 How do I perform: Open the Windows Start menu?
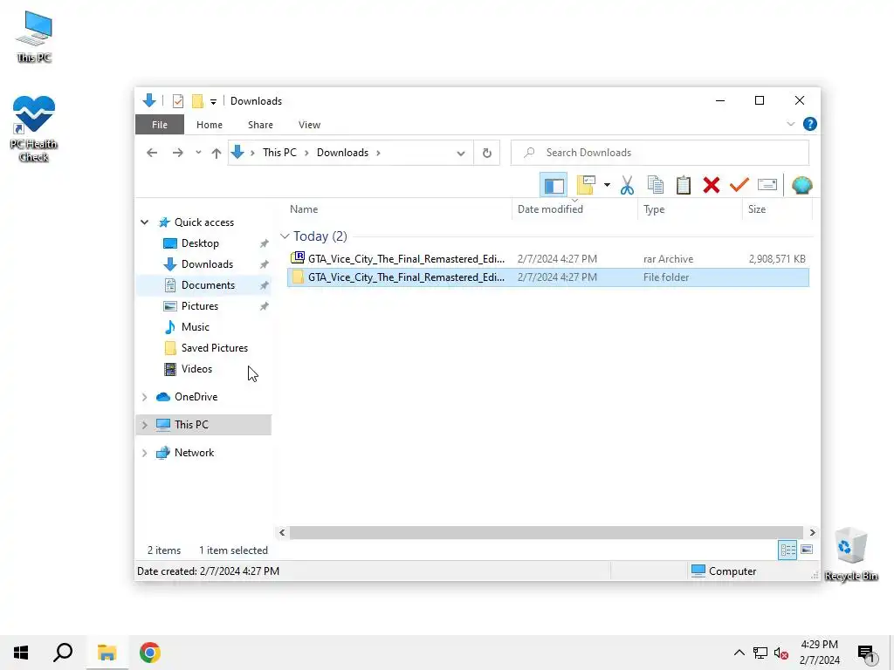click(21, 653)
